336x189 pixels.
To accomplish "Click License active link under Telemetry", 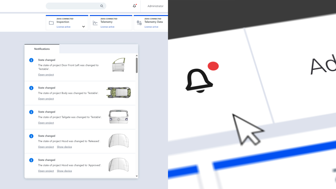I will (x=107, y=27).
